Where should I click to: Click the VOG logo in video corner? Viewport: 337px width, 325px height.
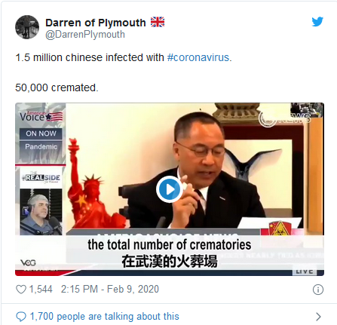pyautogui.click(x=28, y=263)
